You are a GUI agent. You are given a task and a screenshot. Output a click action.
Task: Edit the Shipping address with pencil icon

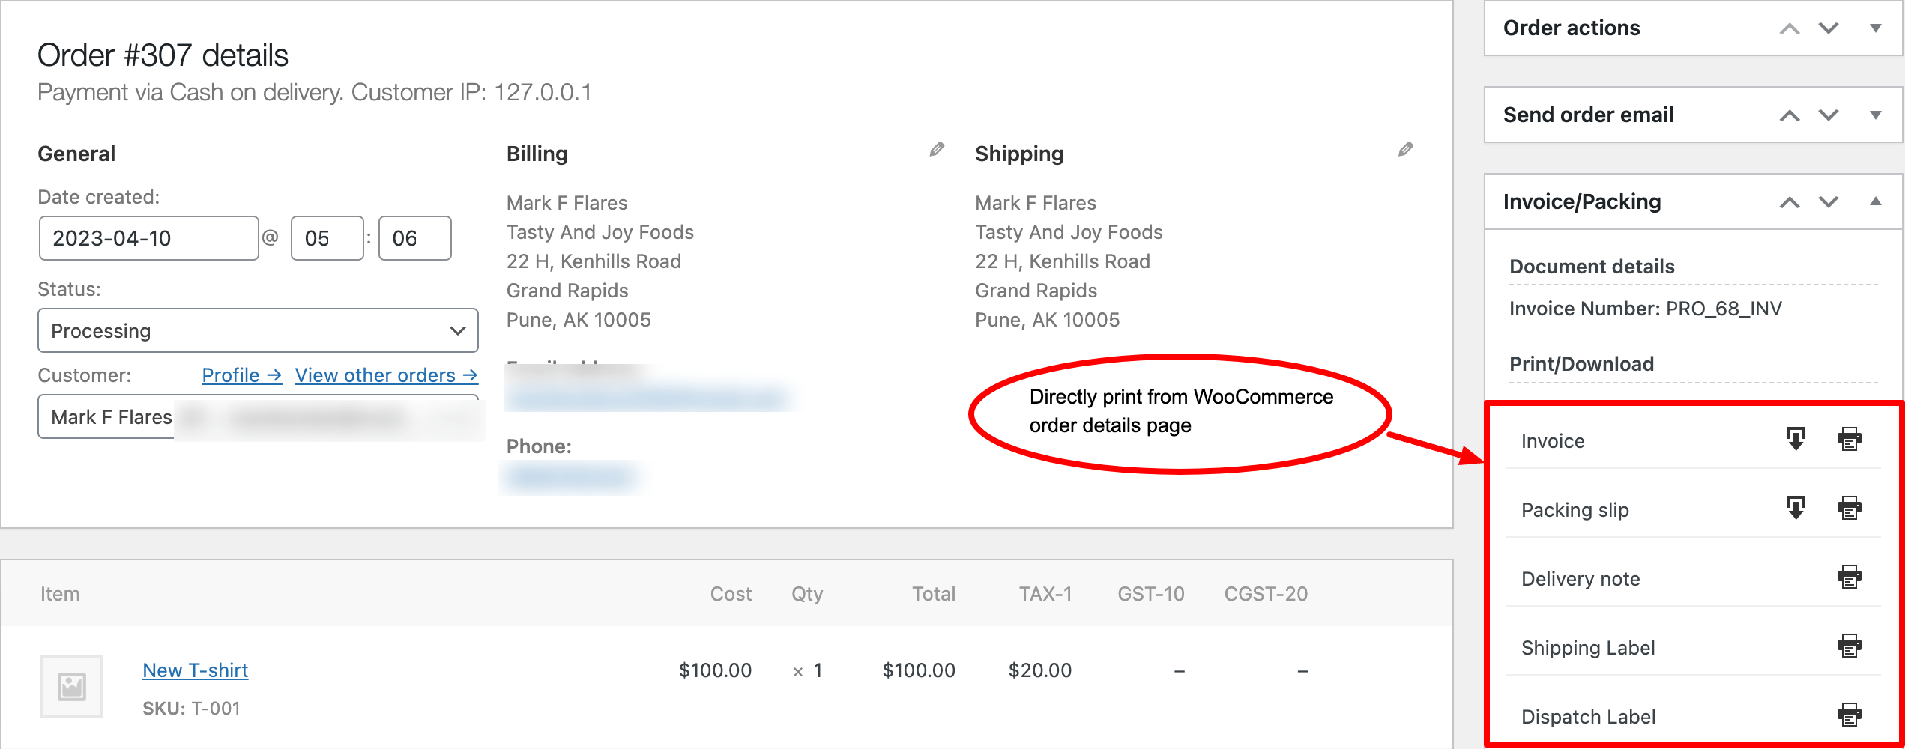click(x=1405, y=150)
